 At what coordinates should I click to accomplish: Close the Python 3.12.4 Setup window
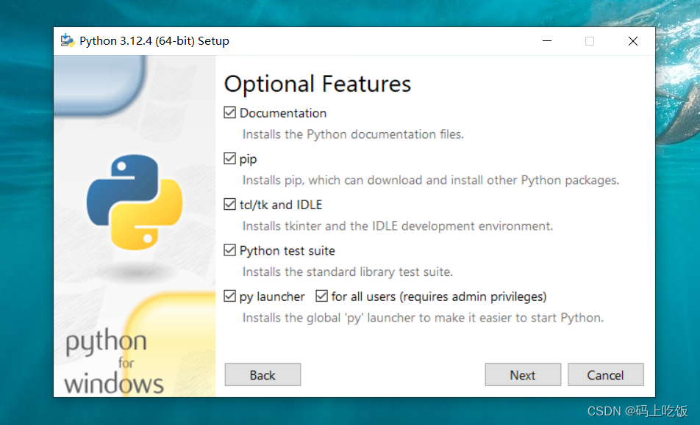click(632, 41)
